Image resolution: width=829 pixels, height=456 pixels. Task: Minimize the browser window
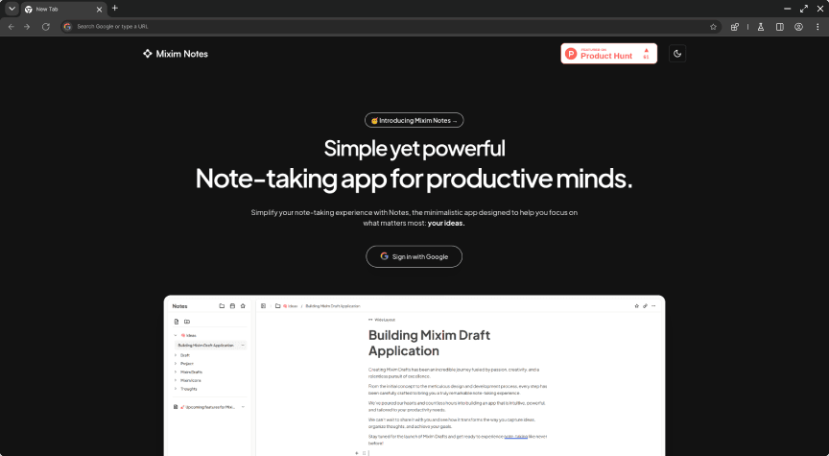point(787,9)
